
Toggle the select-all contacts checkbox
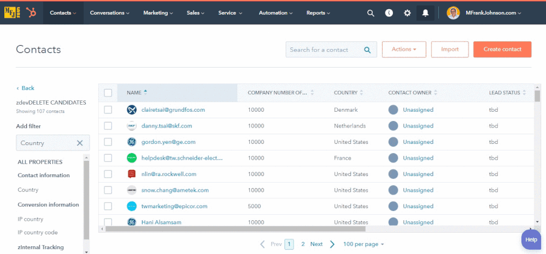pyautogui.click(x=108, y=93)
